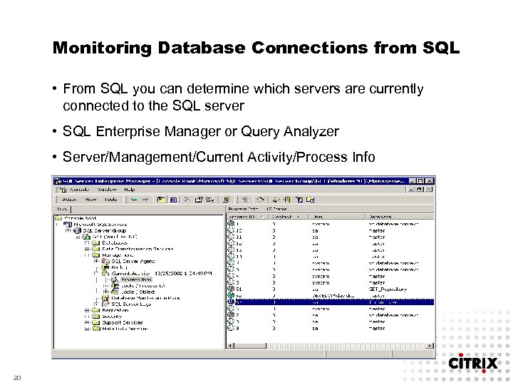Select the Backup tree item
This screenshot has width=513, height=385.
[120, 267]
